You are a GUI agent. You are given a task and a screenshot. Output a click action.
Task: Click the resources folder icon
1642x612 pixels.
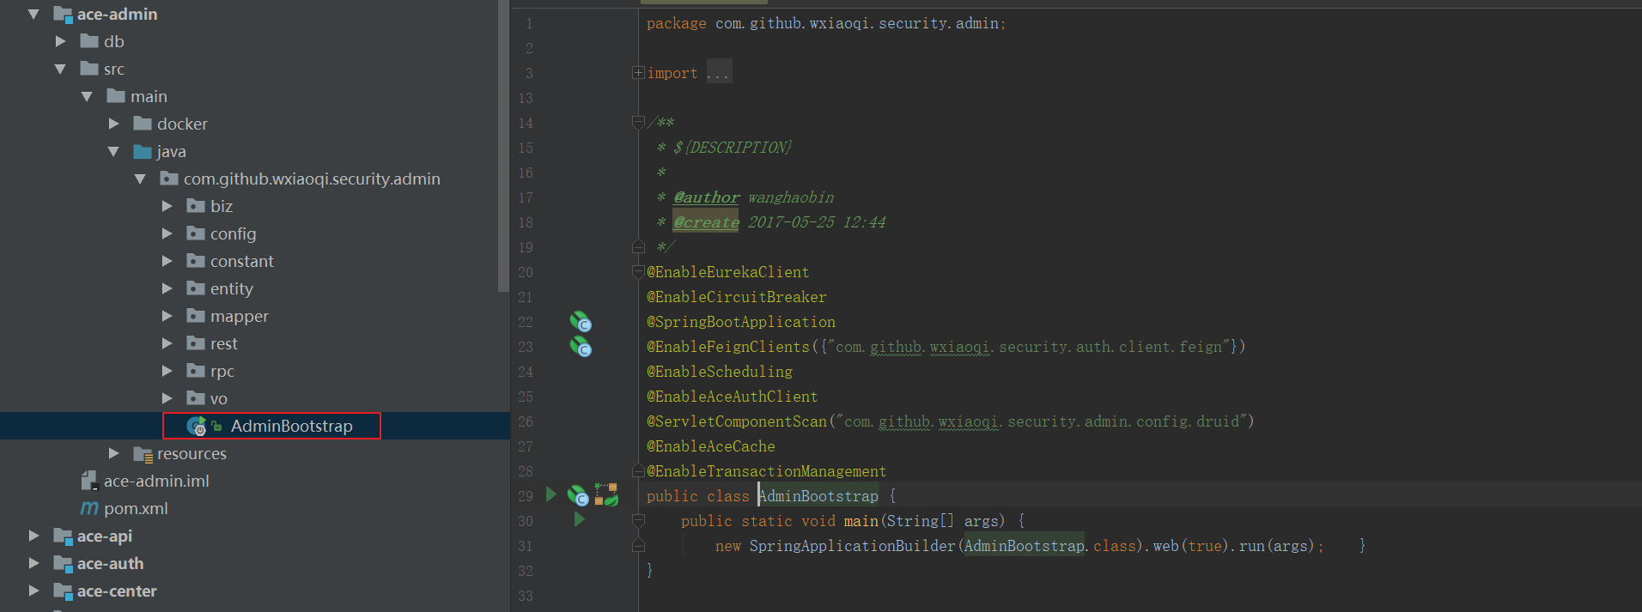click(143, 453)
